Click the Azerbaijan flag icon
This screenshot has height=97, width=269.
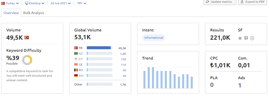point(76,54)
